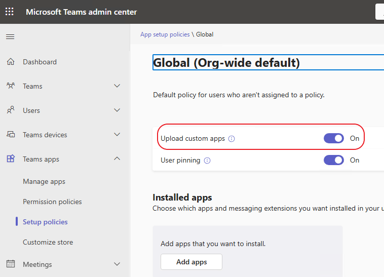This screenshot has height=277, width=384.
Task: Open Customize store page
Action: tap(48, 242)
